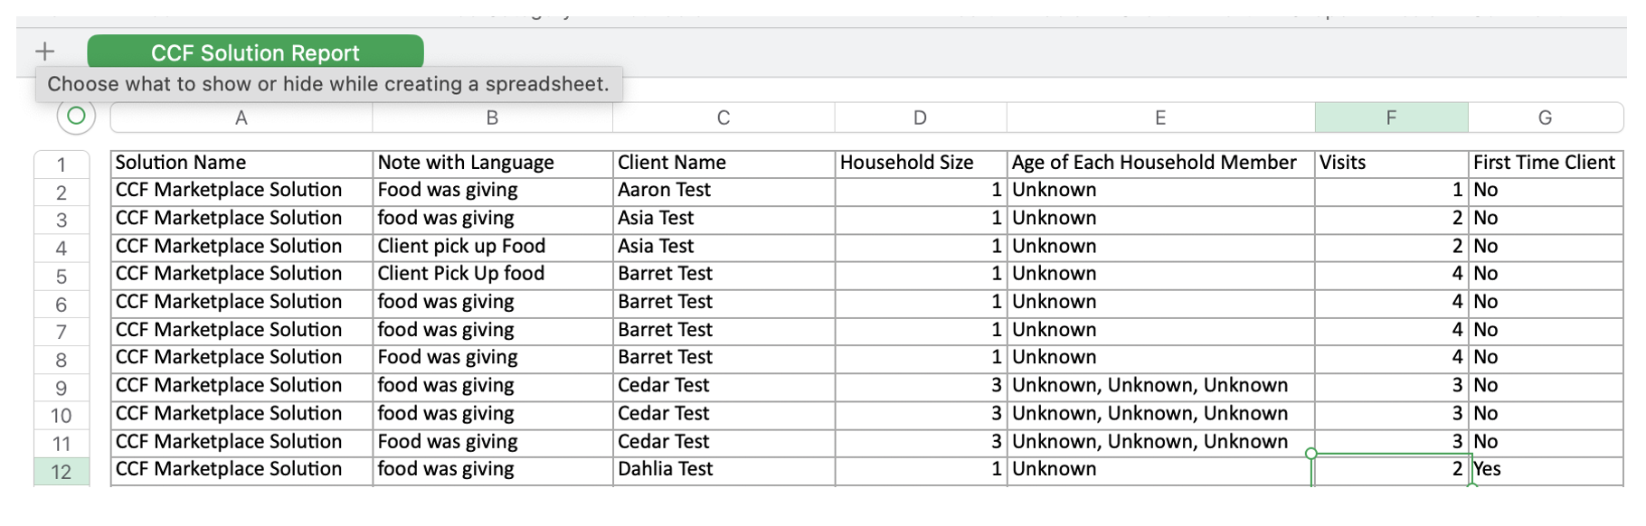Select row 1 header
The image size is (1646, 526).
coord(61,164)
